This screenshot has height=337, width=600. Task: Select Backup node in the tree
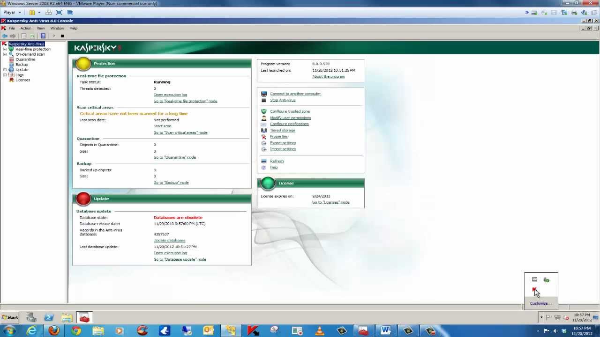[22, 65]
